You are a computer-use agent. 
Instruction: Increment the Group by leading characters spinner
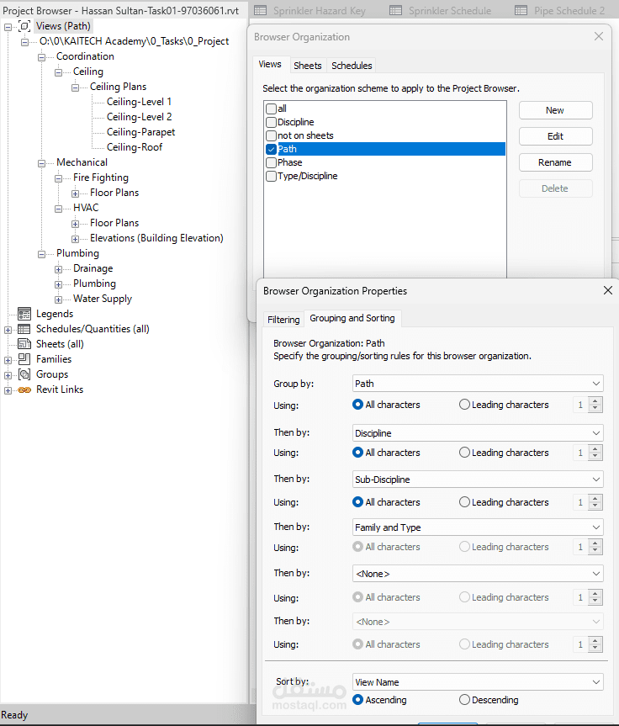[595, 401]
